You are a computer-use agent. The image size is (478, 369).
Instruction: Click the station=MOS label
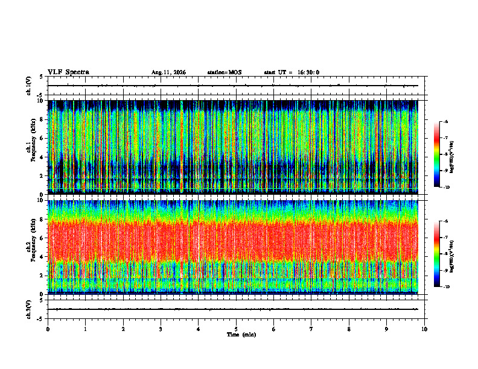pyautogui.click(x=225, y=72)
